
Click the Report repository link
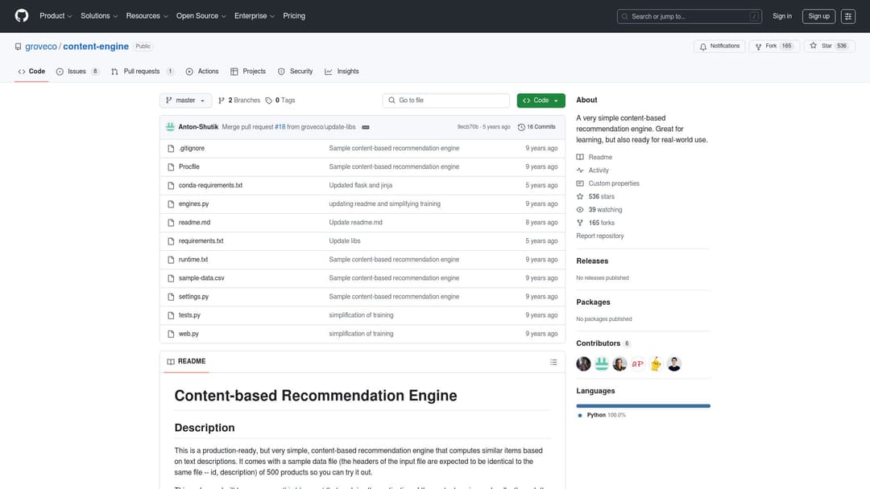tap(600, 236)
